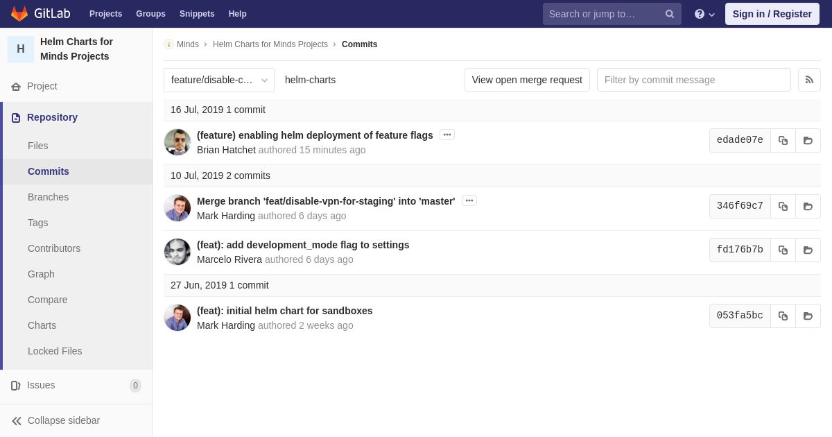
Task: Click the Repository document icon
Action: [16, 117]
